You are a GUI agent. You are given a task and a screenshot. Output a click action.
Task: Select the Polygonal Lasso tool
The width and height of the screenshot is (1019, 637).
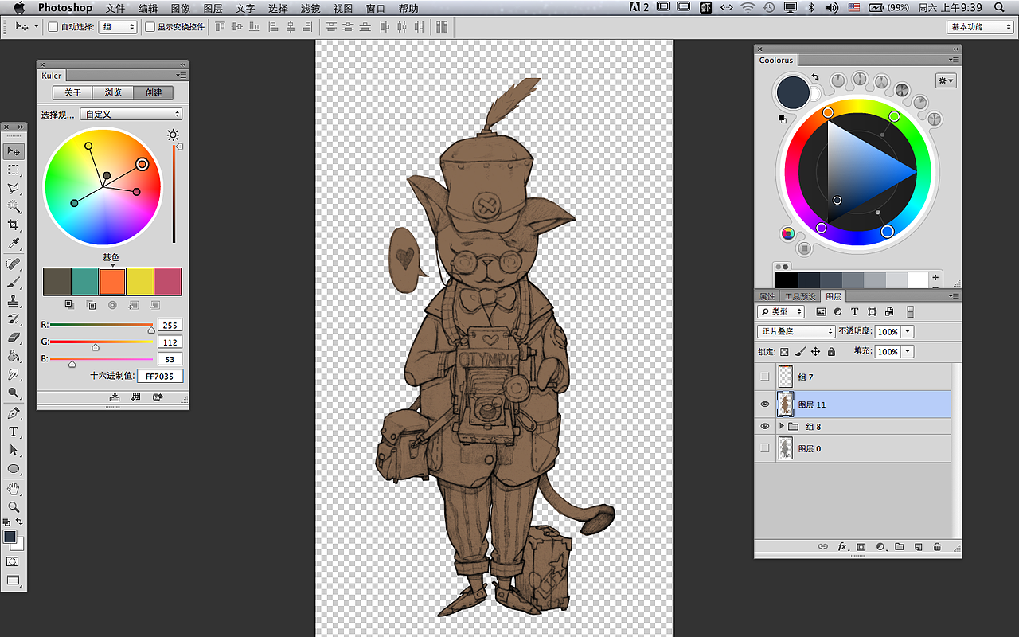[x=14, y=189]
